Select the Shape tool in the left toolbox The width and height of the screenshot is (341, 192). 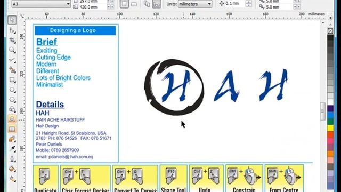[x=12, y=30]
